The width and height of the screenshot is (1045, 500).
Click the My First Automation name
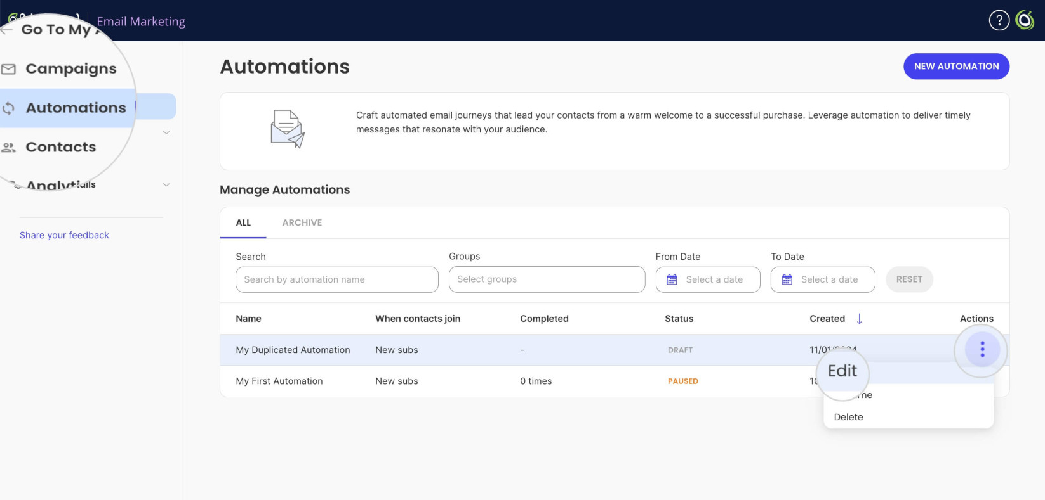(x=279, y=381)
